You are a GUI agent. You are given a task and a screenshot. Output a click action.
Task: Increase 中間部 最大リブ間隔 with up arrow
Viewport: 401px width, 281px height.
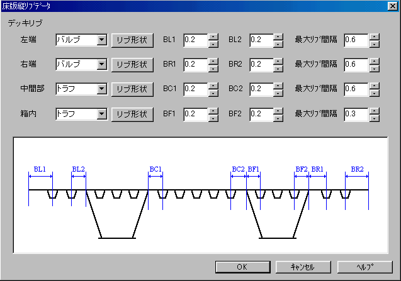375,86
